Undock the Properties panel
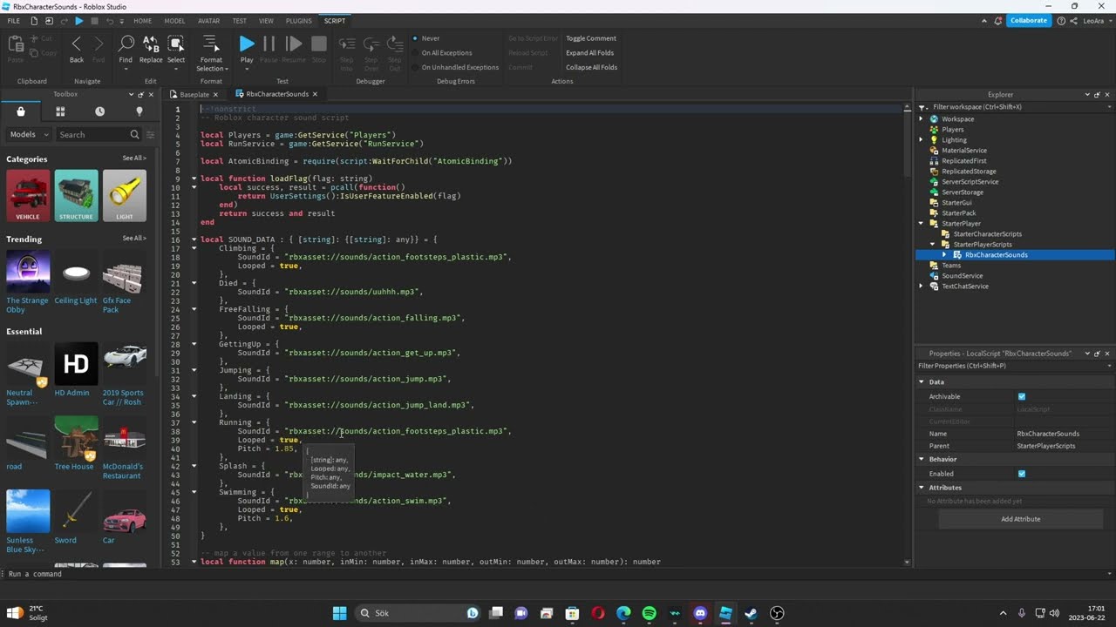The width and height of the screenshot is (1116, 627). pyautogui.click(x=1097, y=354)
